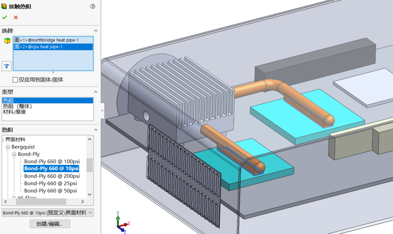
Task: Click the down arrow on the material tree scrollbar
Action: pyautogui.click(x=89, y=195)
